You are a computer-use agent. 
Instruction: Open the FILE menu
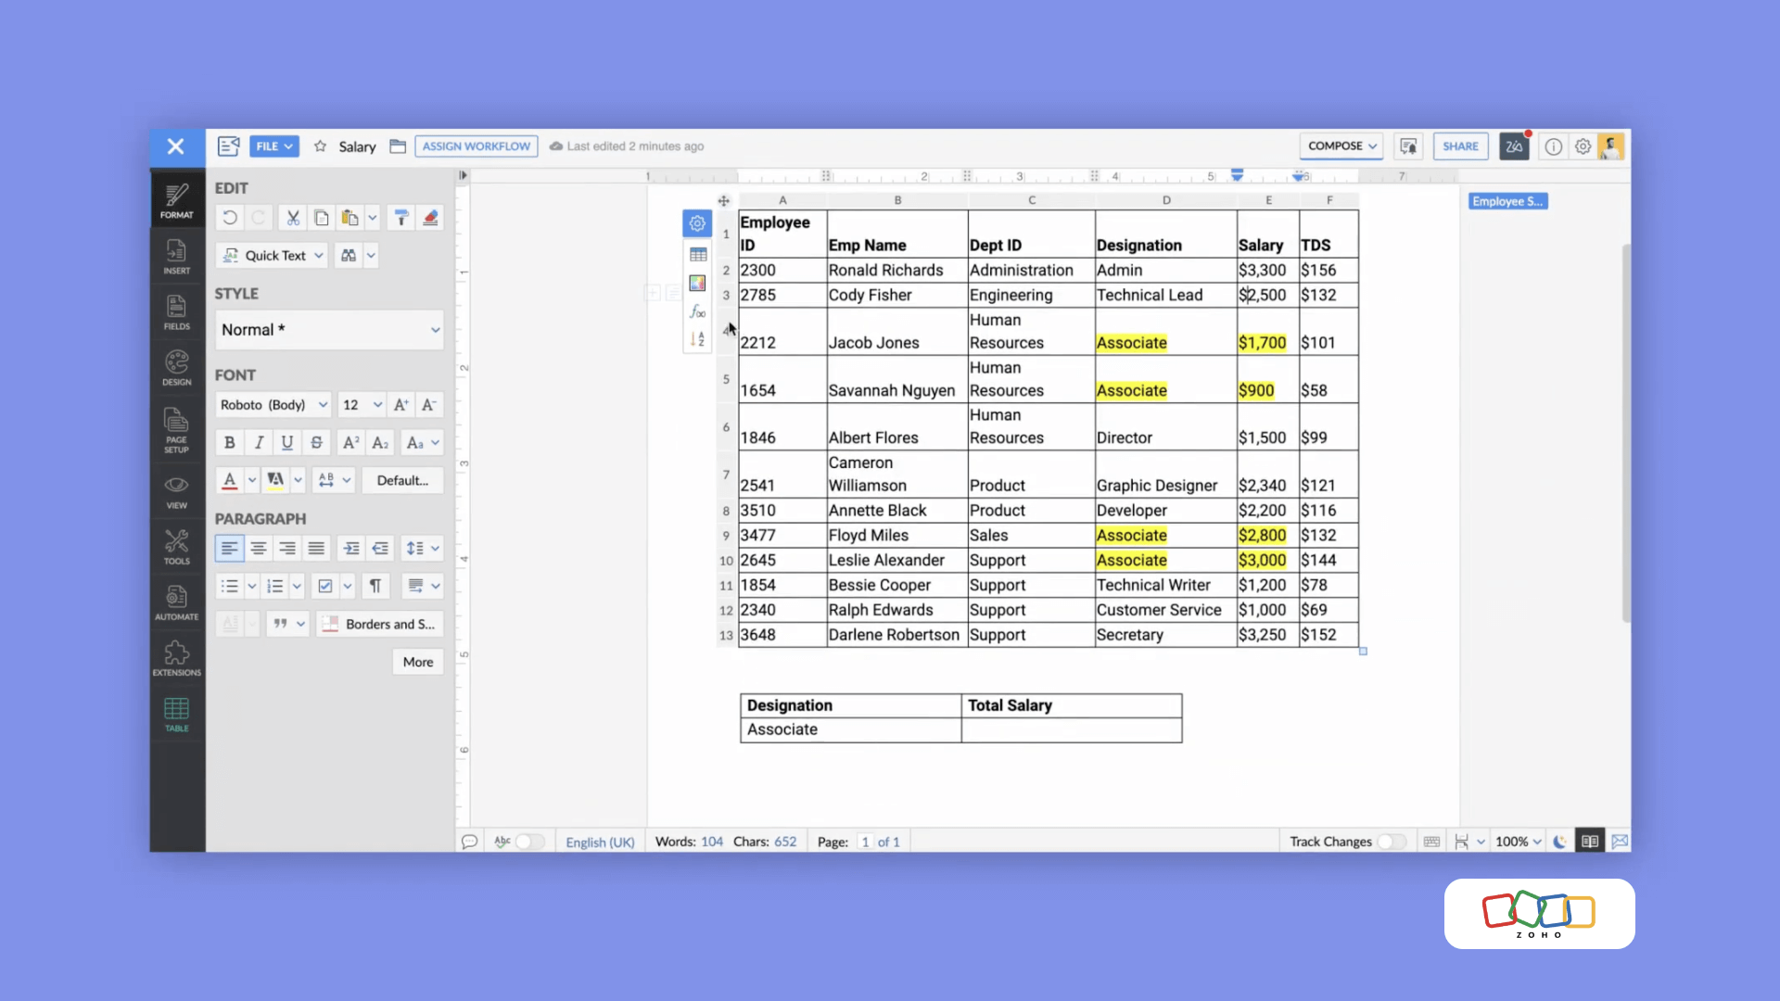point(273,146)
